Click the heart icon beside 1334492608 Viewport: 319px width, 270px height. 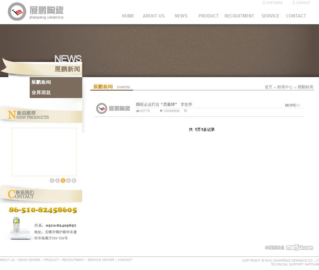pyautogui.click(x=161, y=111)
